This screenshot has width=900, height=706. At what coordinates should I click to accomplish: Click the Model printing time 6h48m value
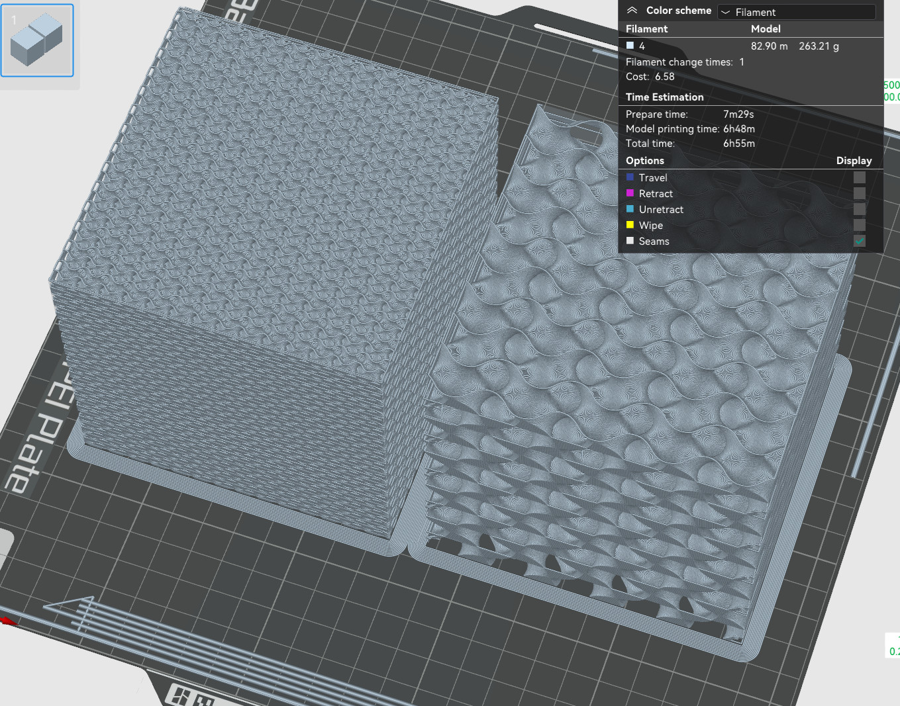tap(739, 129)
